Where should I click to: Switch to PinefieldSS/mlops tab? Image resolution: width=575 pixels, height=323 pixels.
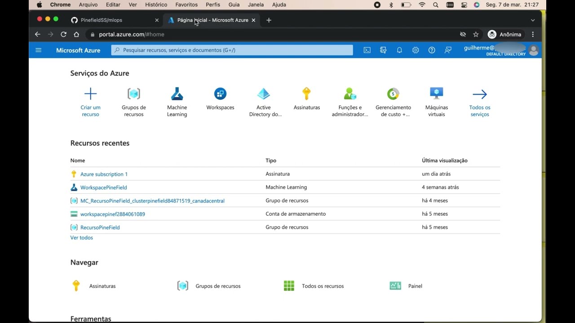(x=101, y=20)
